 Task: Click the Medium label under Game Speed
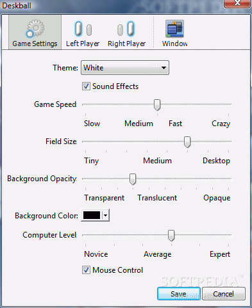[x=139, y=124]
